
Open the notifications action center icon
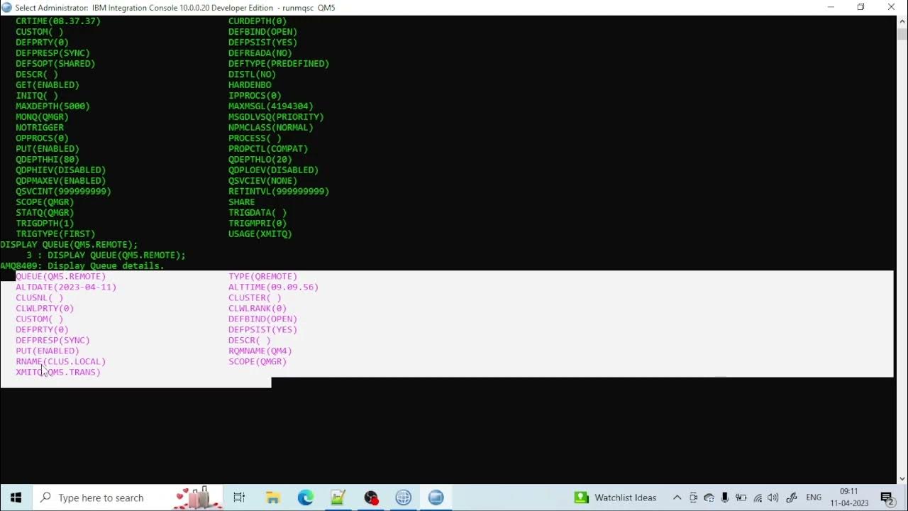[x=887, y=498]
